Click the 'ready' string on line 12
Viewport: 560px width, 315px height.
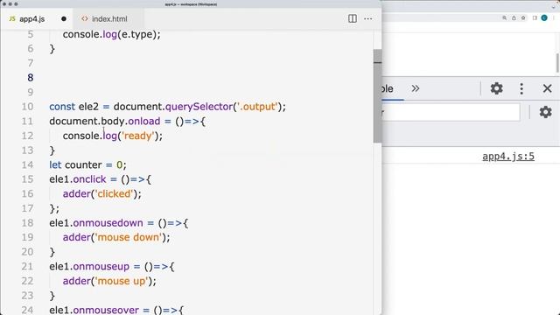click(x=137, y=136)
